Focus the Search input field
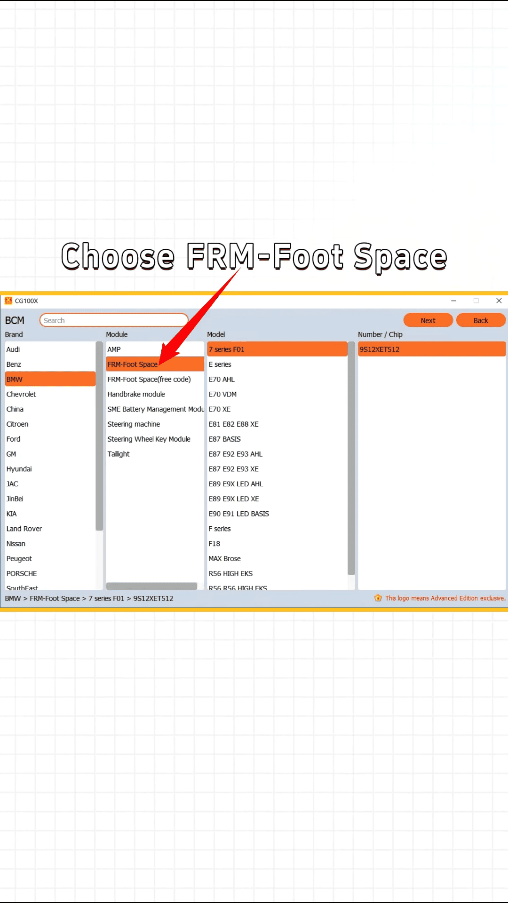The image size is (508, 903). coord(114,320)
